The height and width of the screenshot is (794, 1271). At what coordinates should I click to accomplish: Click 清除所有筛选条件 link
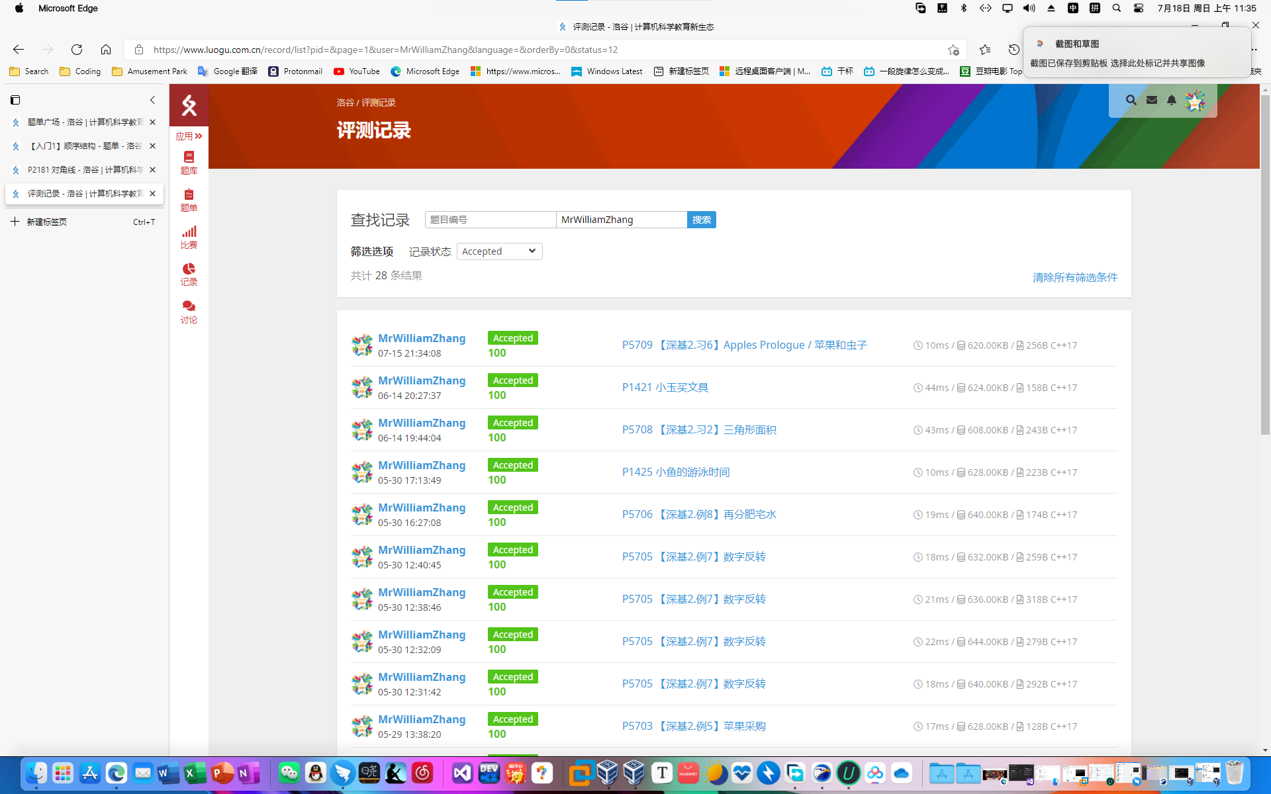pyautogui.click(x=1075, y=277)
